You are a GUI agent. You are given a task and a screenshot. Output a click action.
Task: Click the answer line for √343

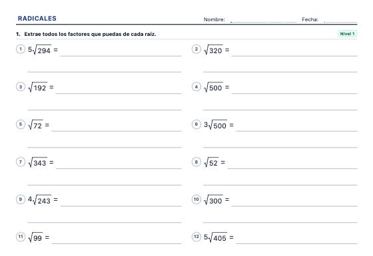click(x=119, y=168)
